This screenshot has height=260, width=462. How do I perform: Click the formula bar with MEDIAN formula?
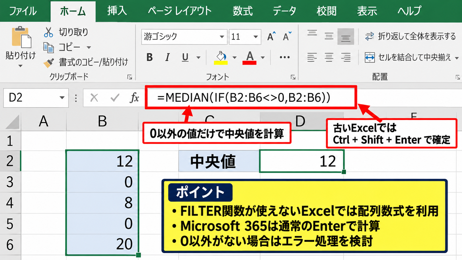pos(251,97)
